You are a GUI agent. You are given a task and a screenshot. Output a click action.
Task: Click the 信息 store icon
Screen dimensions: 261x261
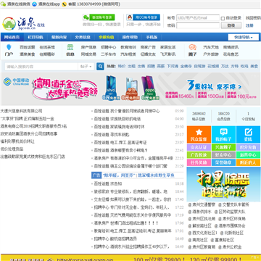(70, 47)
